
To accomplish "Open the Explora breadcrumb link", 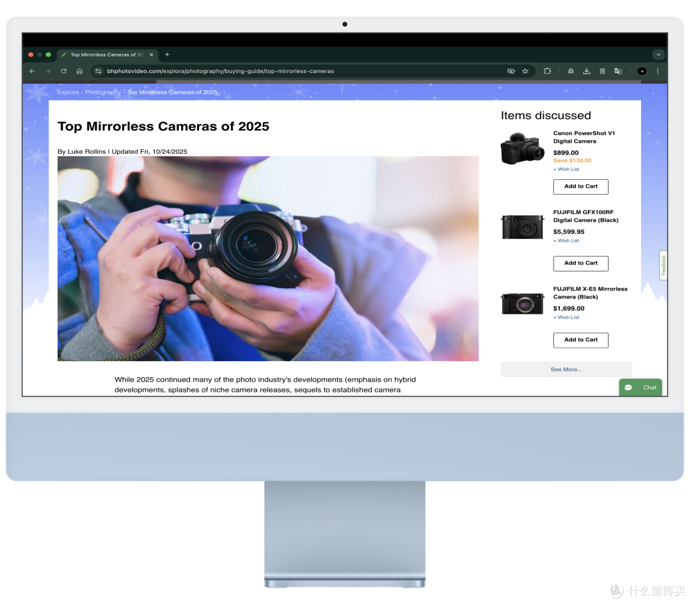I will pyautogui.click(x=68, y=92).
